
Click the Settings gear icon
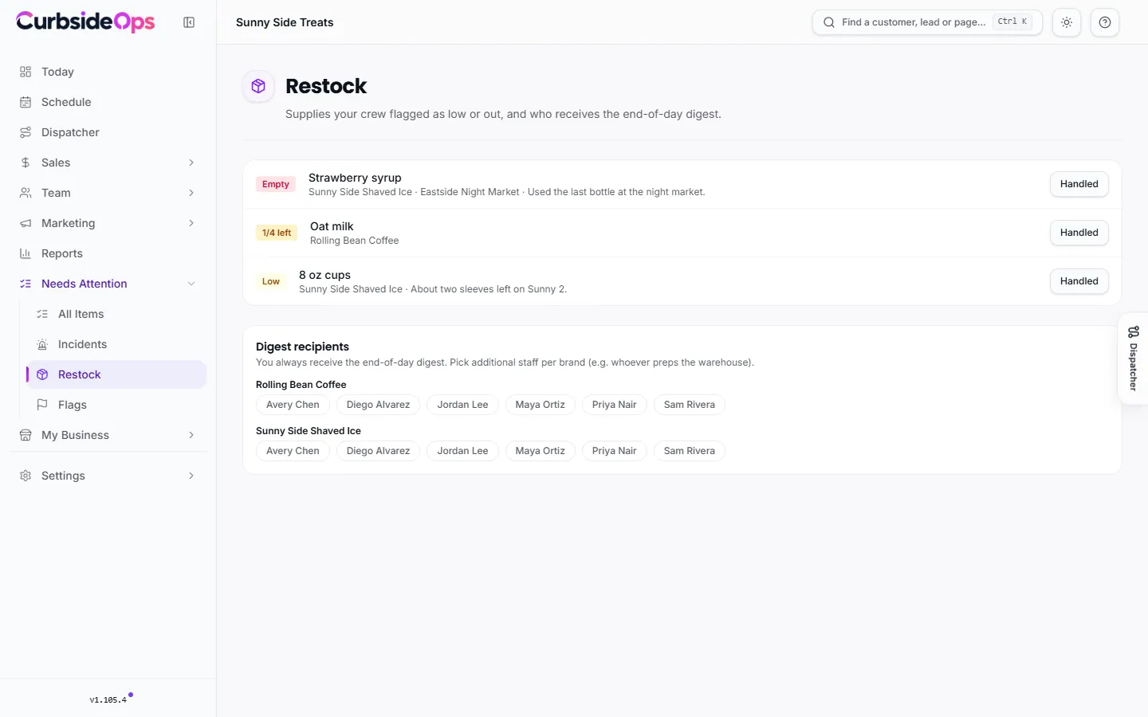[26, 476]
